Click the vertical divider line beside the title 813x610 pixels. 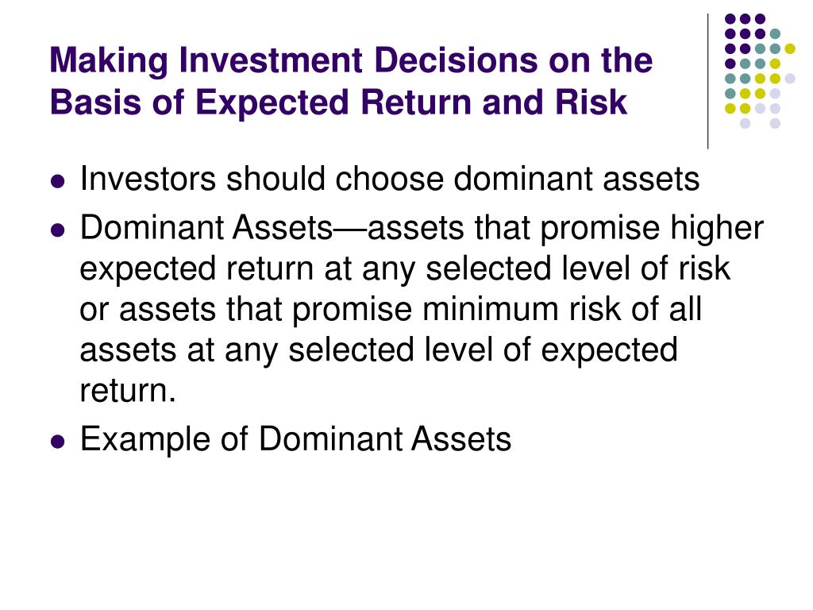(707, 82)
